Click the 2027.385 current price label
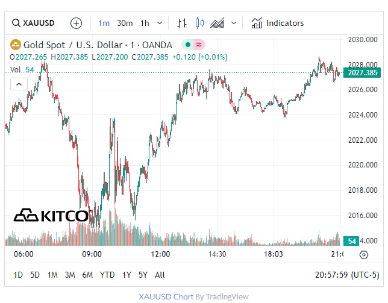This screenshot has width=388, height=303. click(361, 73)
